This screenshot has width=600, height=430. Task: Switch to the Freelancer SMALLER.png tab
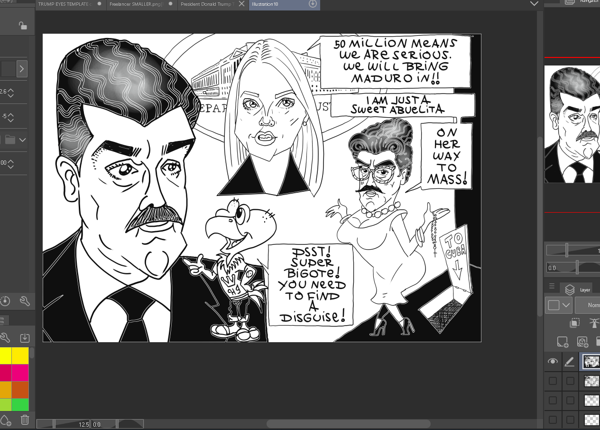(137, 4)
